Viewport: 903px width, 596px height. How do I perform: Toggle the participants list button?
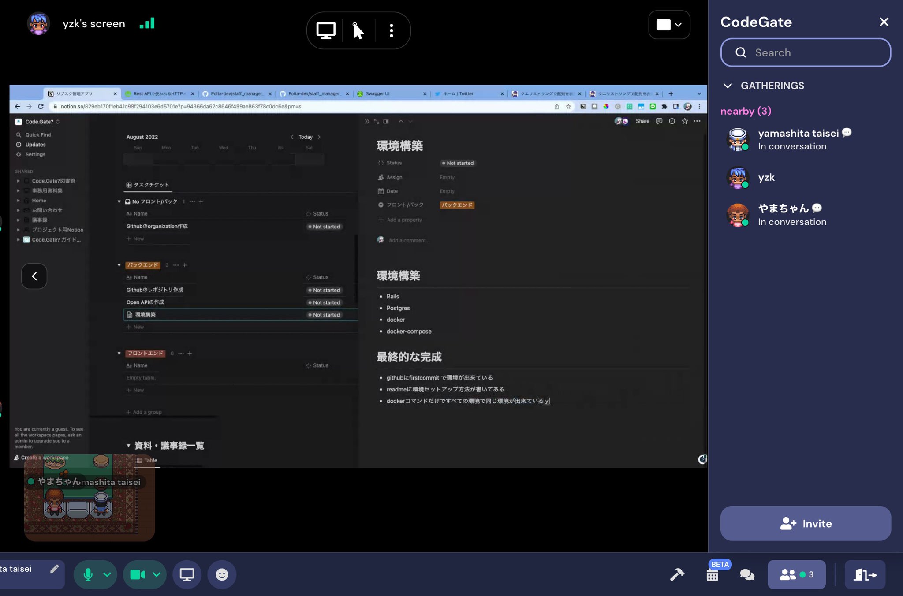pyautogui.click(x=796, y=574)
